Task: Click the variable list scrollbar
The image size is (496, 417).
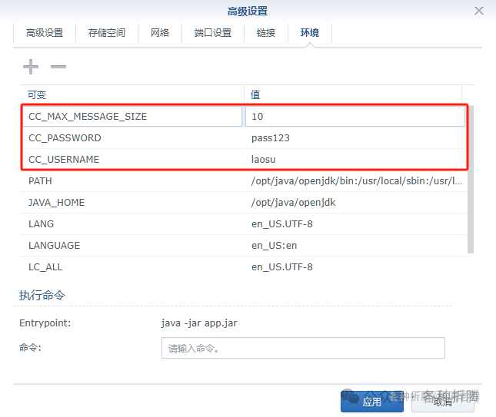Action: [x=471, y=180]
